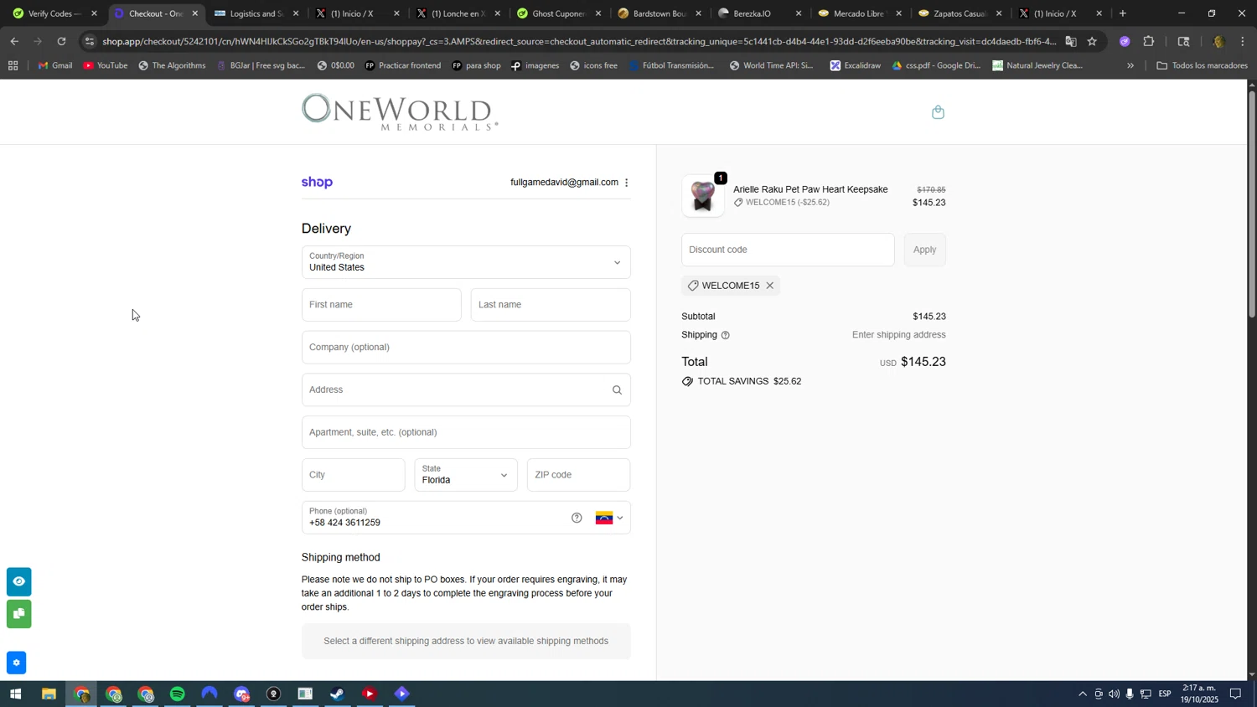This screenshot has height=707, width=1257.
Task: Open browser extensions puzzle icon
Action: click(1149, 41)
